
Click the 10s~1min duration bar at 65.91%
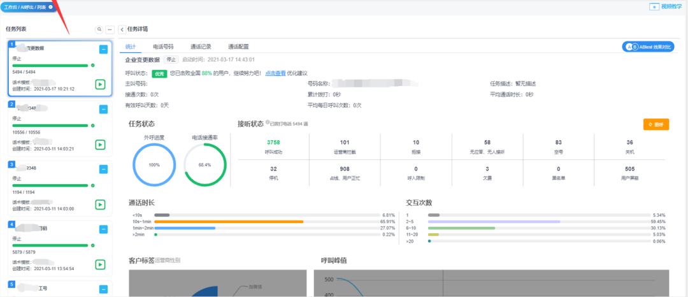click(x=267, y=222)
